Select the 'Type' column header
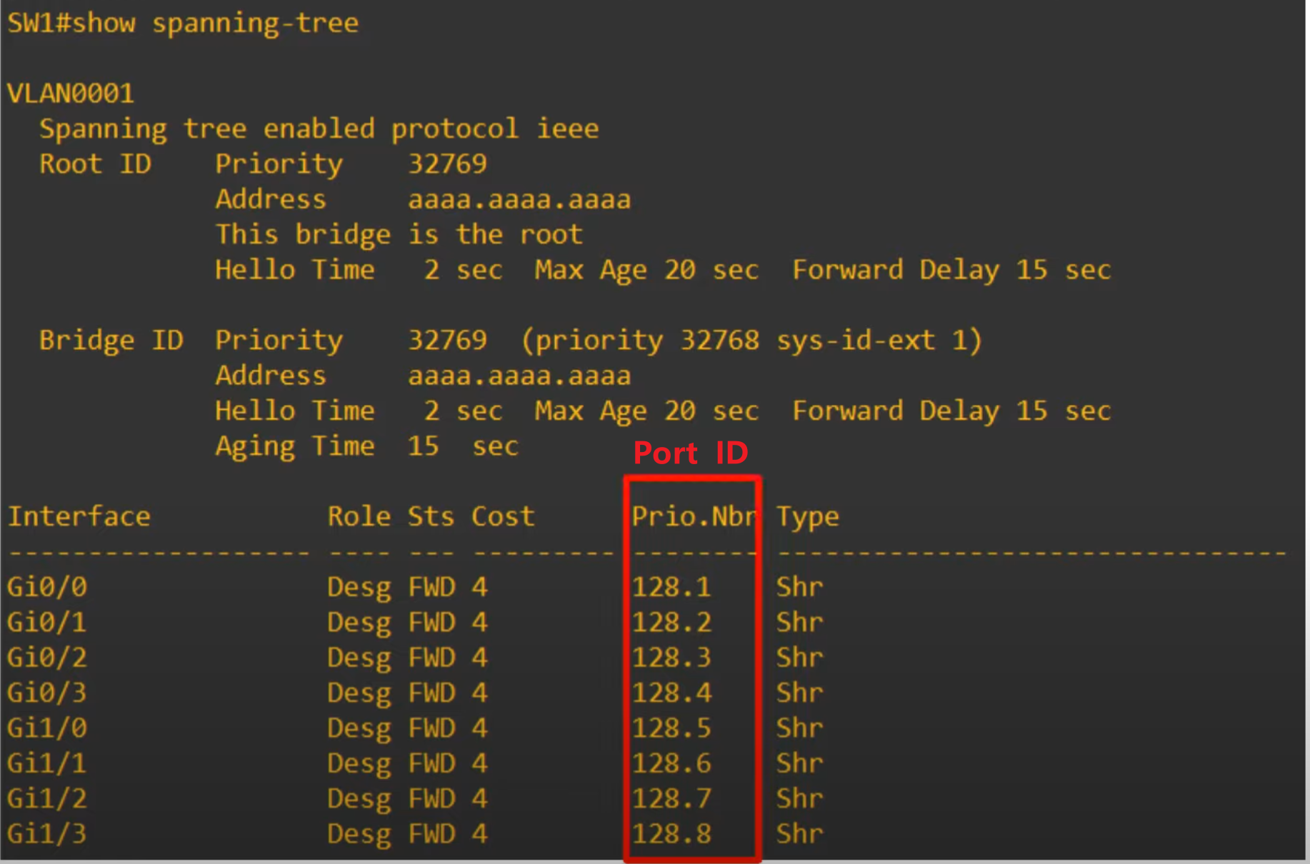The image size is (1310, 864). (808, 518)
